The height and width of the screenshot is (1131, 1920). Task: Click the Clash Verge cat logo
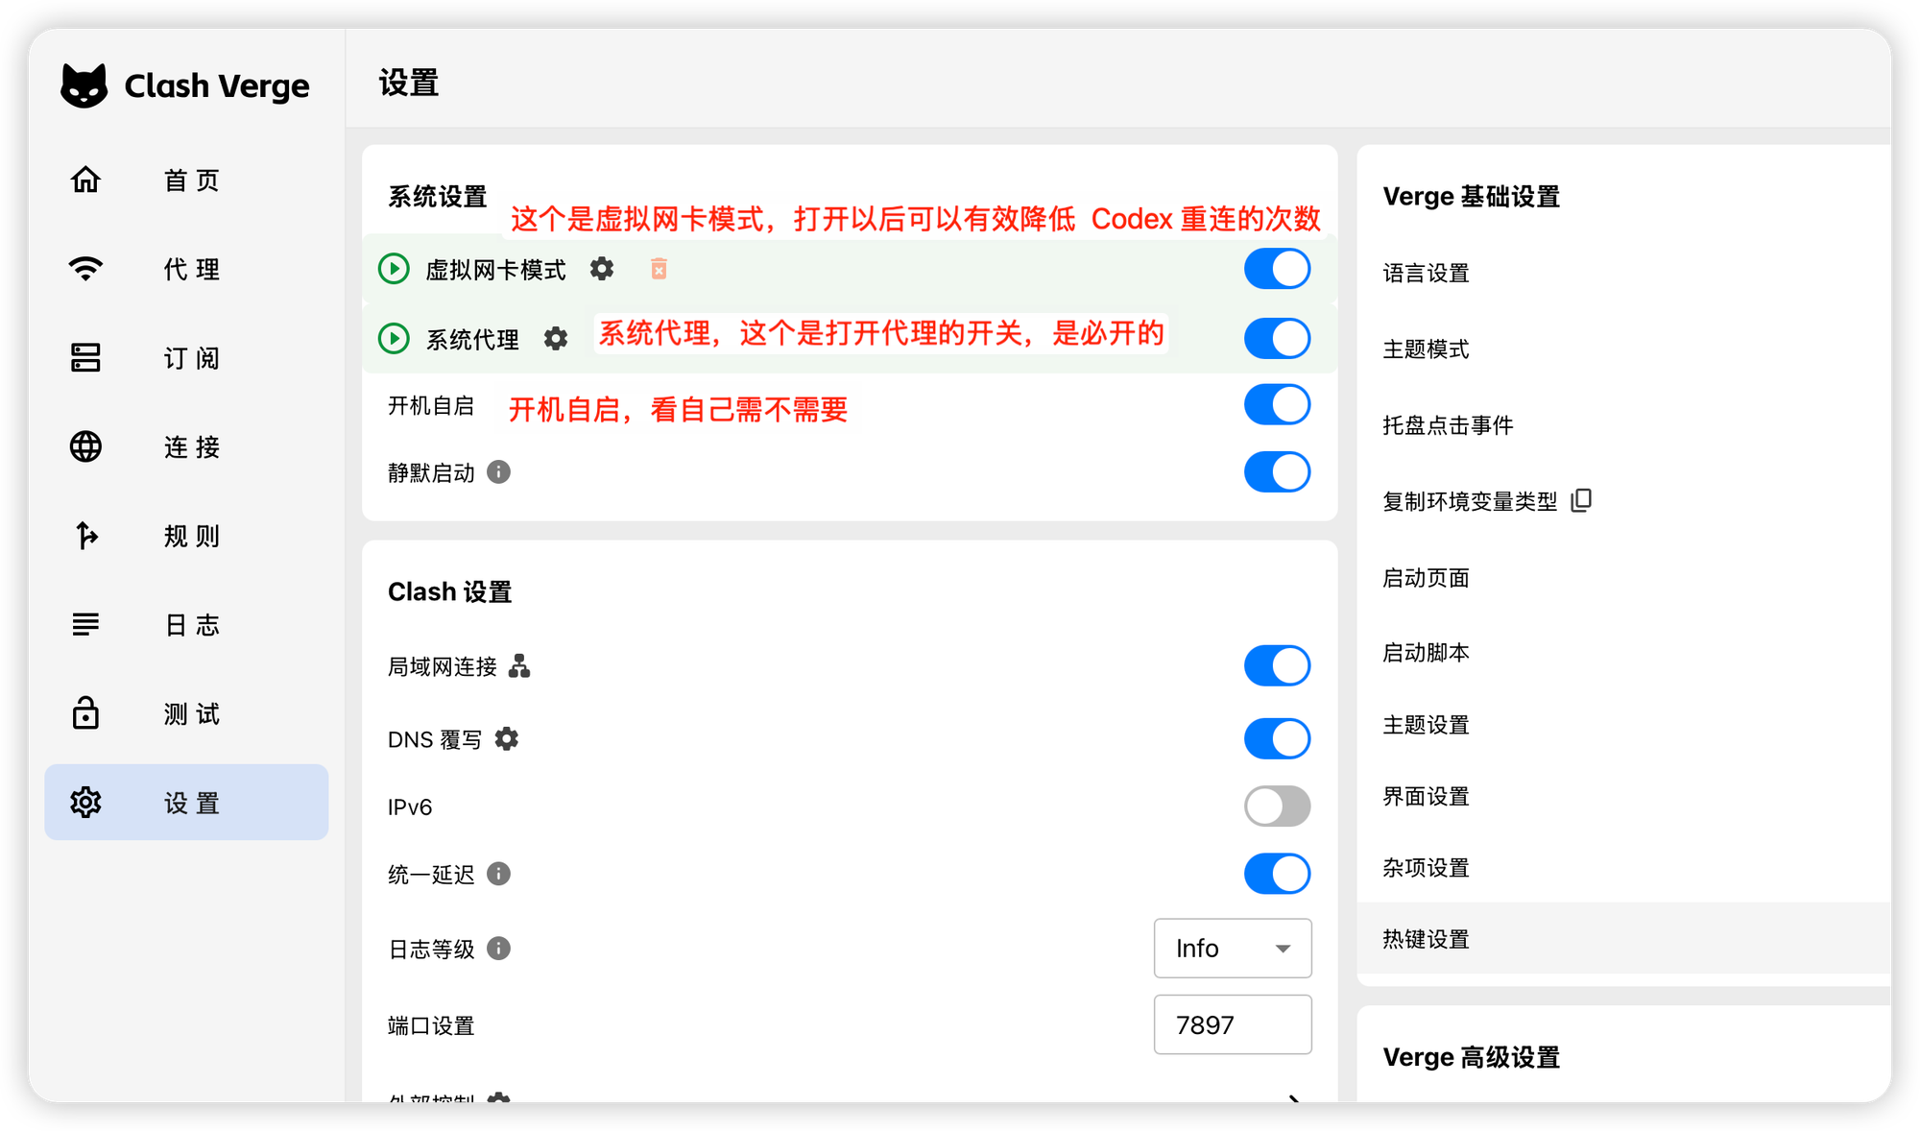[84, 85]
